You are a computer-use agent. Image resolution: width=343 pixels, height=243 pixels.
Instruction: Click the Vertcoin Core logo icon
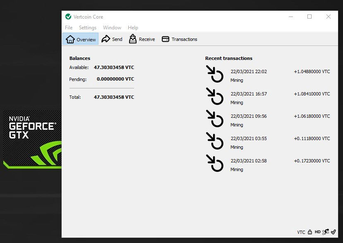(68, 17)
